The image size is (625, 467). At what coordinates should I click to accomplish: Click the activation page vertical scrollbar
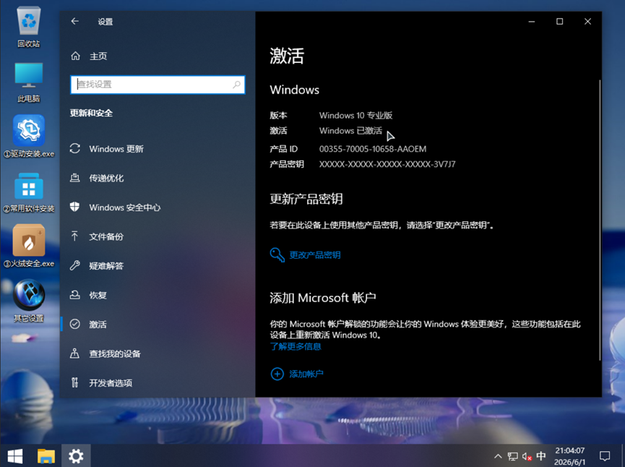[x=599, y=219]
